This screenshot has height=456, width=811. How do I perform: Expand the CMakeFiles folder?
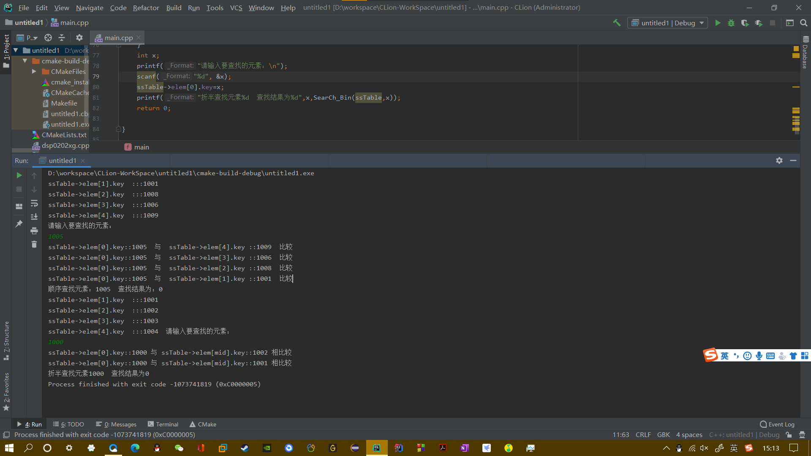point(34,71)
